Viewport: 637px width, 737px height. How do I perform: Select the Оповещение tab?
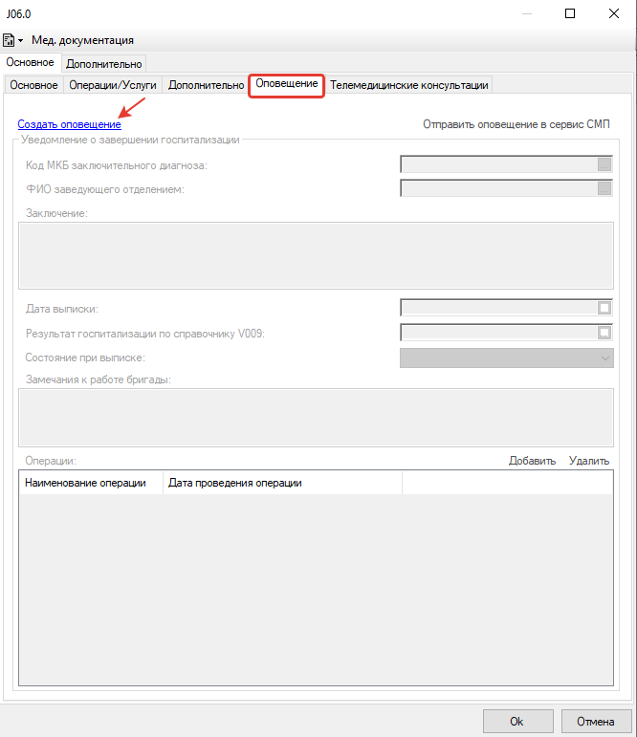coord(287,84)
